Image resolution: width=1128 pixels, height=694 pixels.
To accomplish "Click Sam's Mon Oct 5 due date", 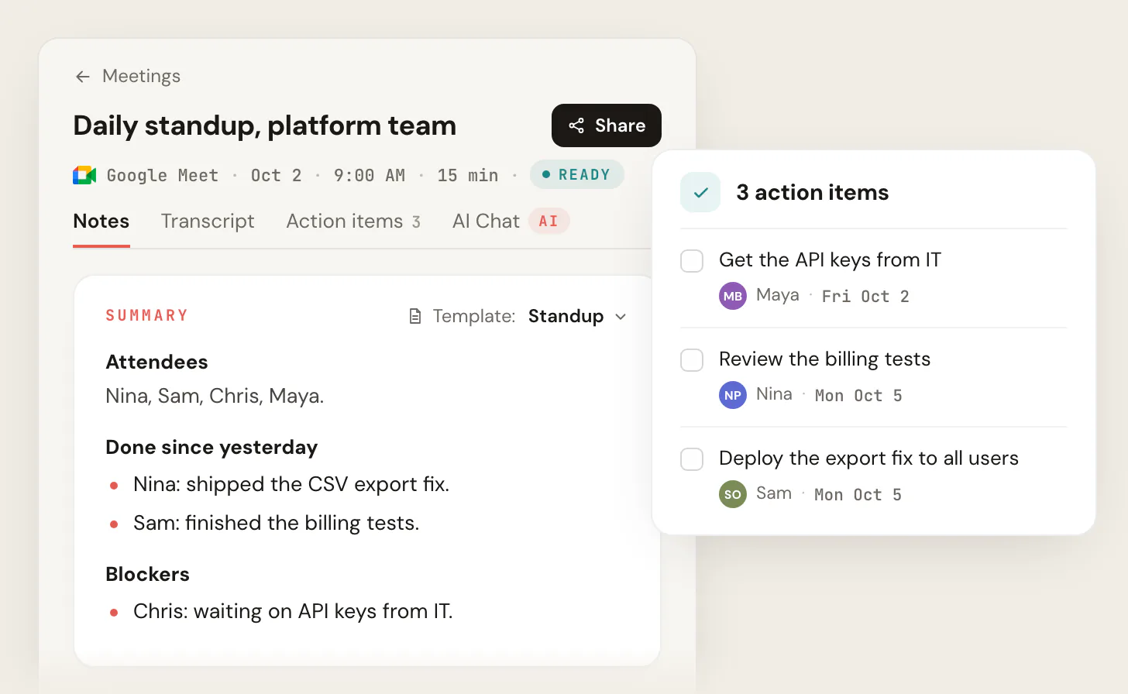I will (x=858, y=494).
